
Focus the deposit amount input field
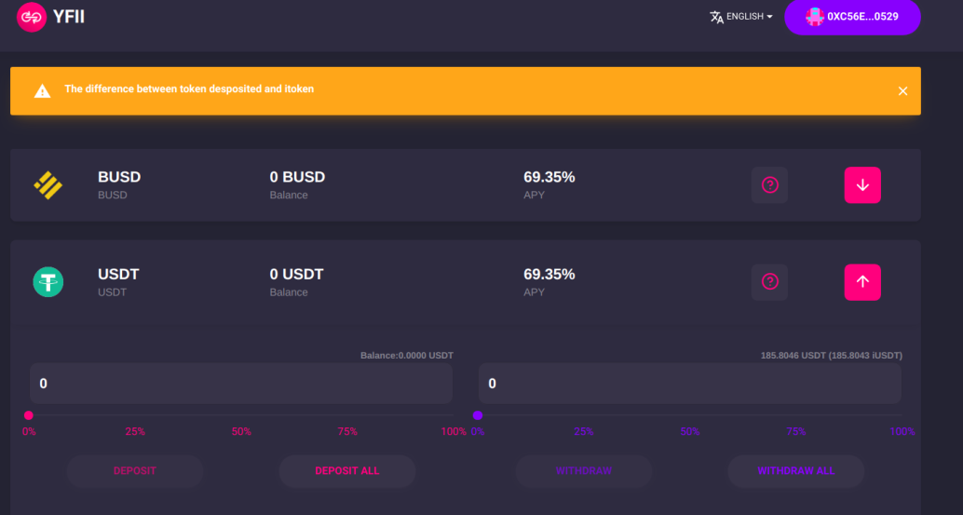click(x=241, y=384)
